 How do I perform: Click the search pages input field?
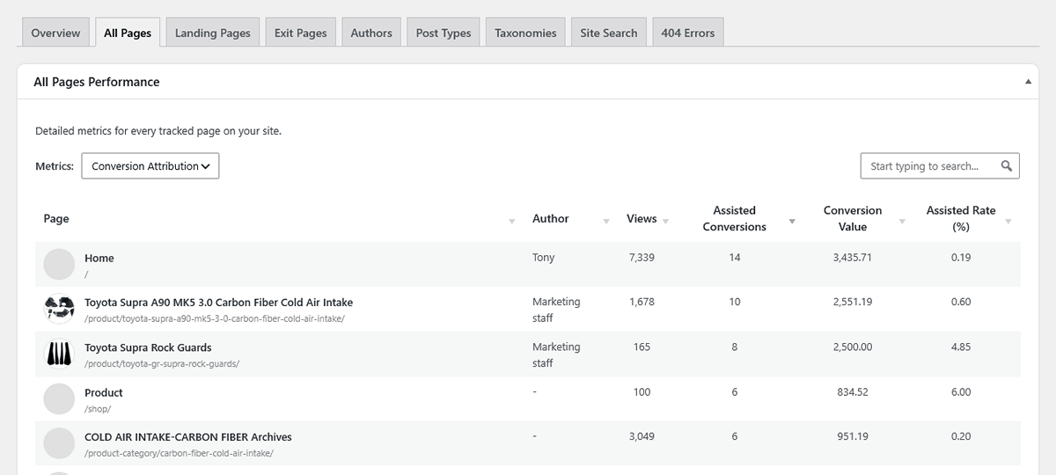coord(940,166)
